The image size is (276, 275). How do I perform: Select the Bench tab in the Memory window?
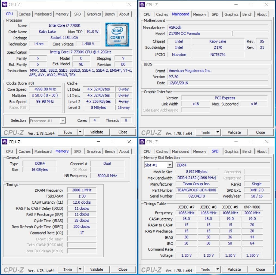(x=110, y=152)
